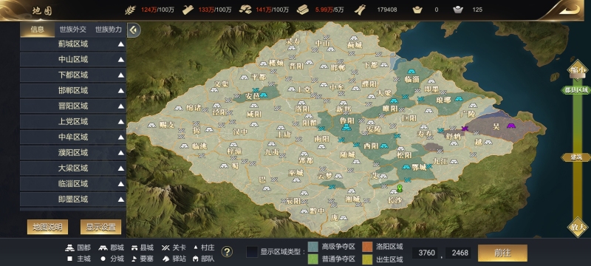The height and width of the screenshot is (266, 591).
Task: Switch to the 世族外交 tab
Action: pyautogui.click(x=72, y=30)
